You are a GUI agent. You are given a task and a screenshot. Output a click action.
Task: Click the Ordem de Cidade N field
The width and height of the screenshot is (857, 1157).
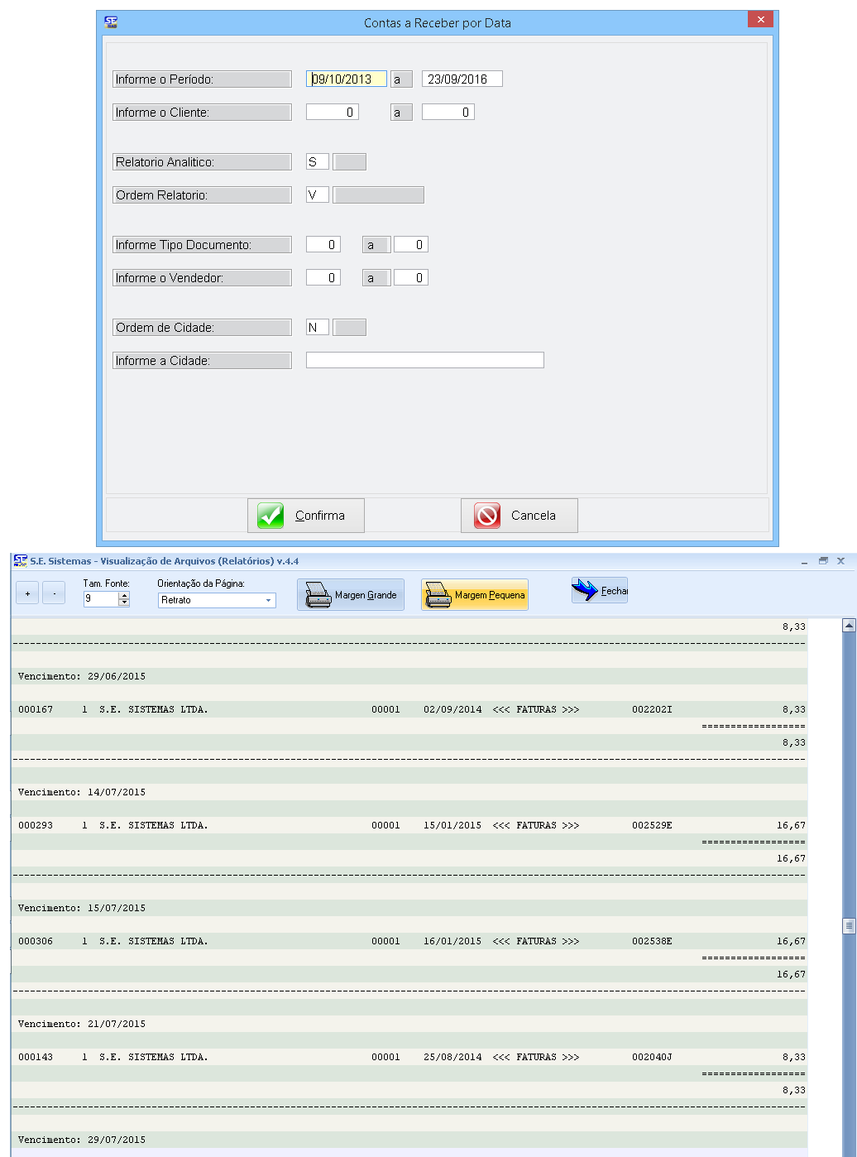click(x=317, y=328)
